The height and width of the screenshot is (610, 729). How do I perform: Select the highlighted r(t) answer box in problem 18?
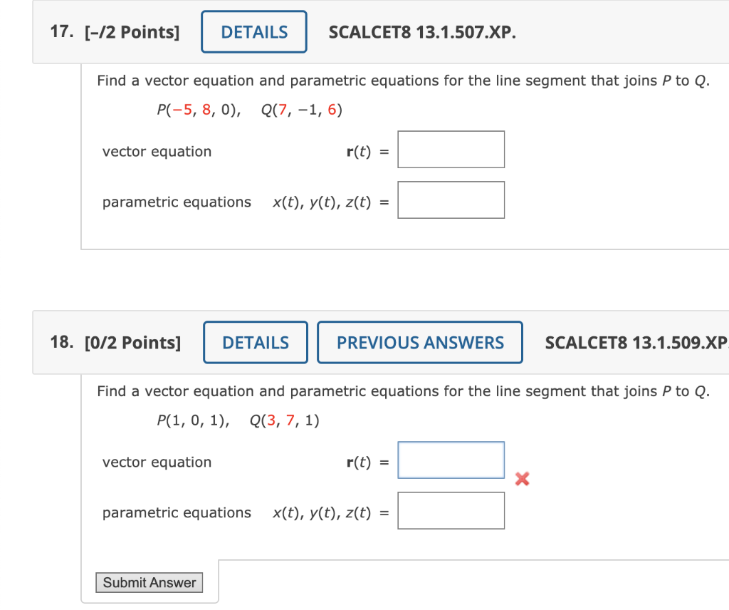point(451,460)
